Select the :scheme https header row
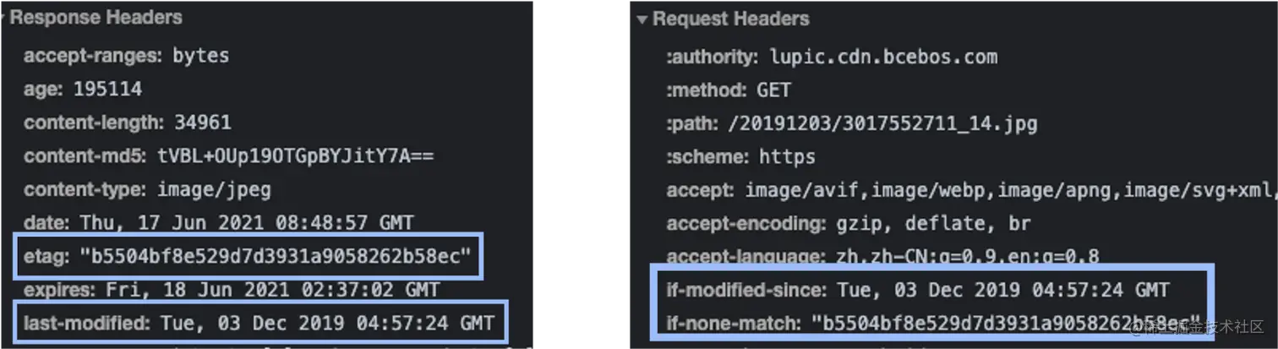1278x349 pixels. point(740,157)
